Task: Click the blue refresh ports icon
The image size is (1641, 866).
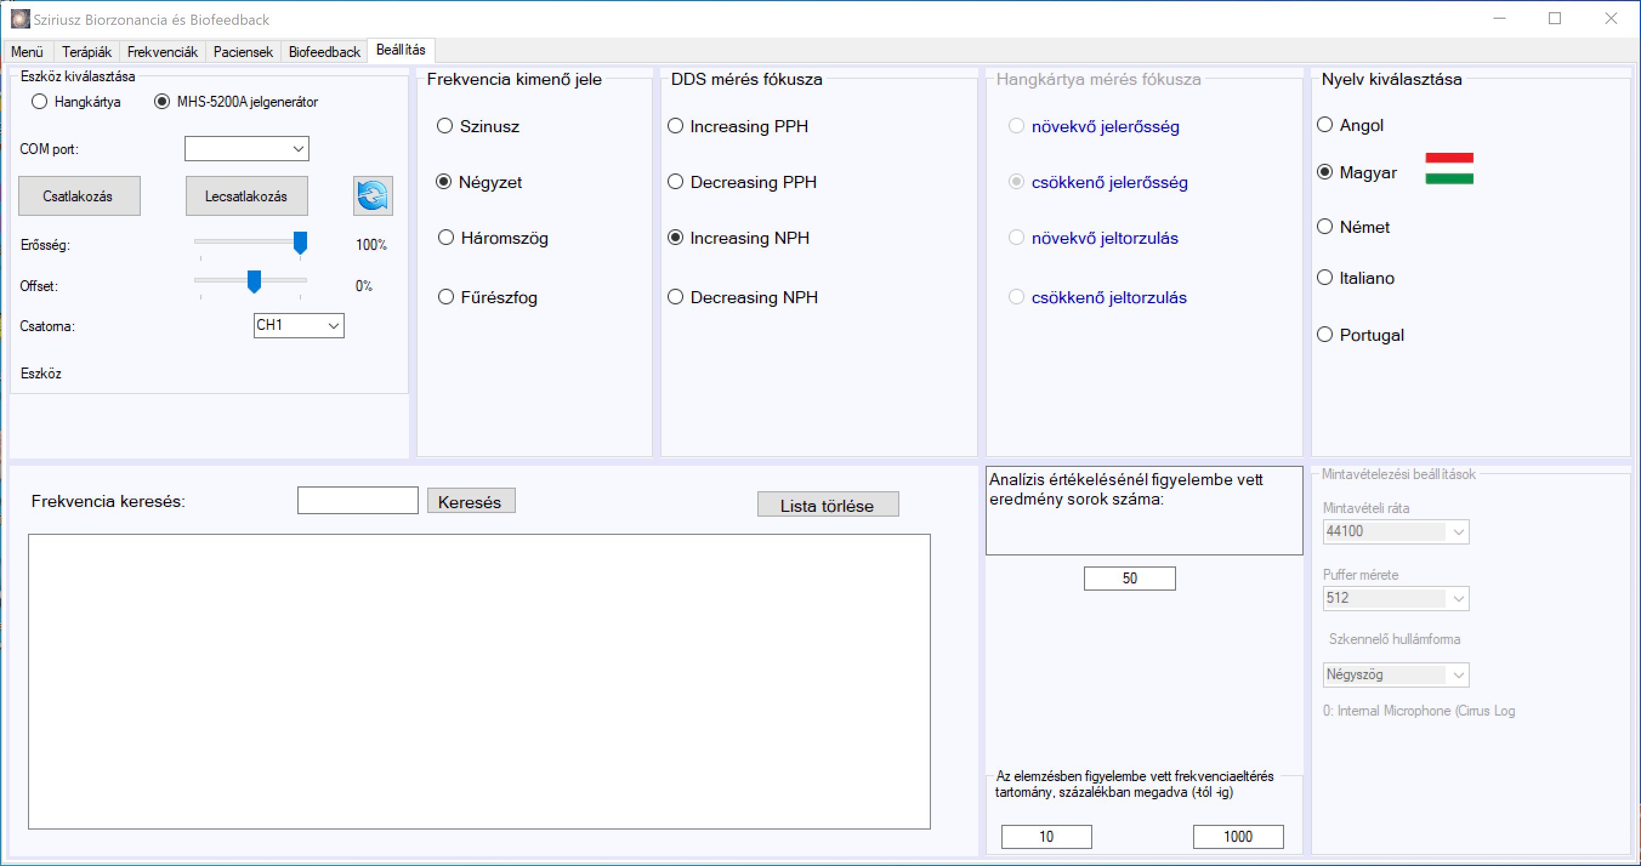Action: click(373, 195)
